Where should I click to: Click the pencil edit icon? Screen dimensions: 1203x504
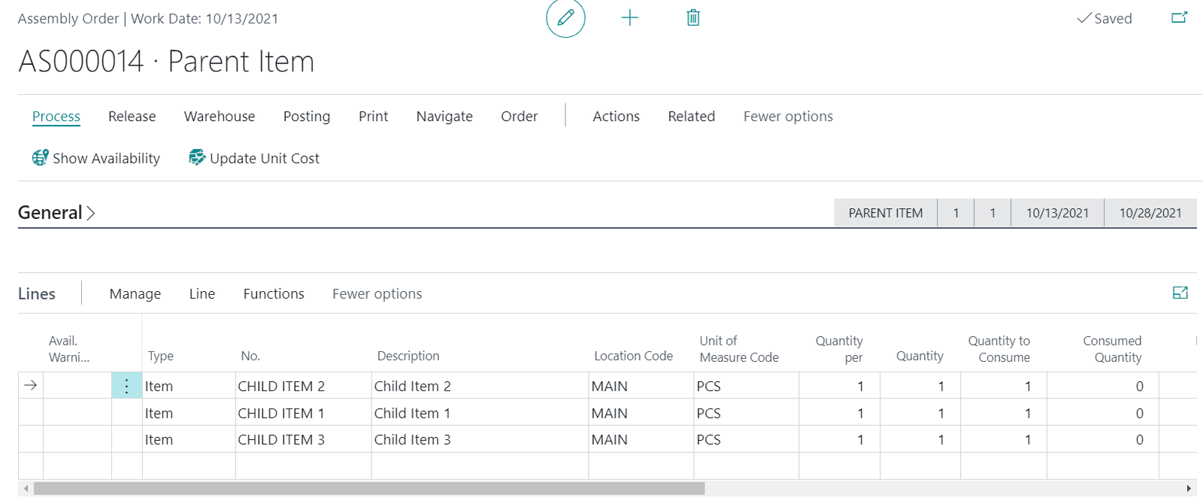(x=565, y=18)
